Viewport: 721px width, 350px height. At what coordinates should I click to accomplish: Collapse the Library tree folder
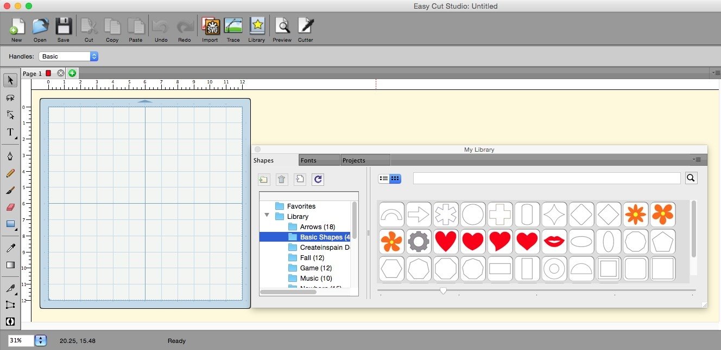(x=267, y=216)
